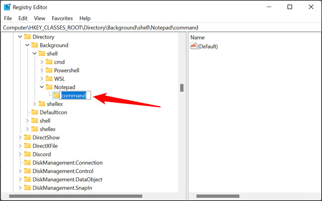The height and width of the screenshot is (201, 322).
Task: Maximize the Registry Editor window
Action: (x=290, y=7)
